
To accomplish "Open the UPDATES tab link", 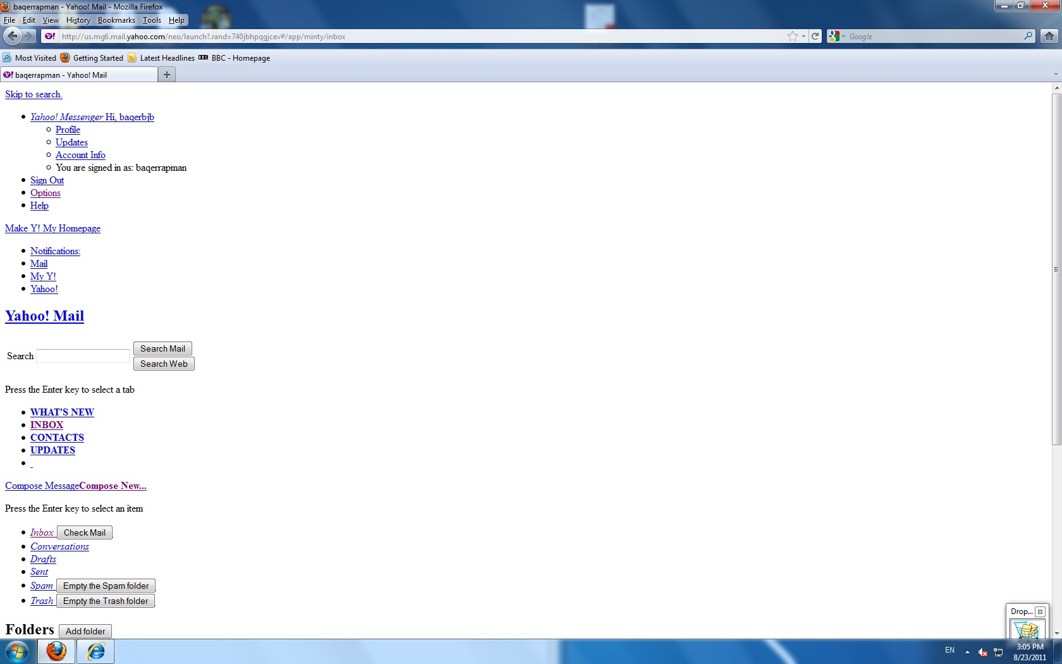I will pos(52,450).
